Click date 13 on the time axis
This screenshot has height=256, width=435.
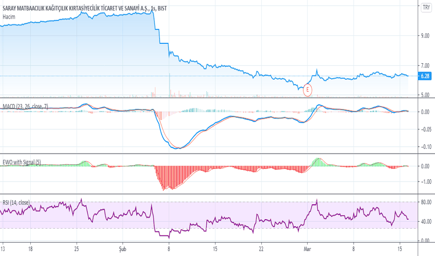point(2,249)
